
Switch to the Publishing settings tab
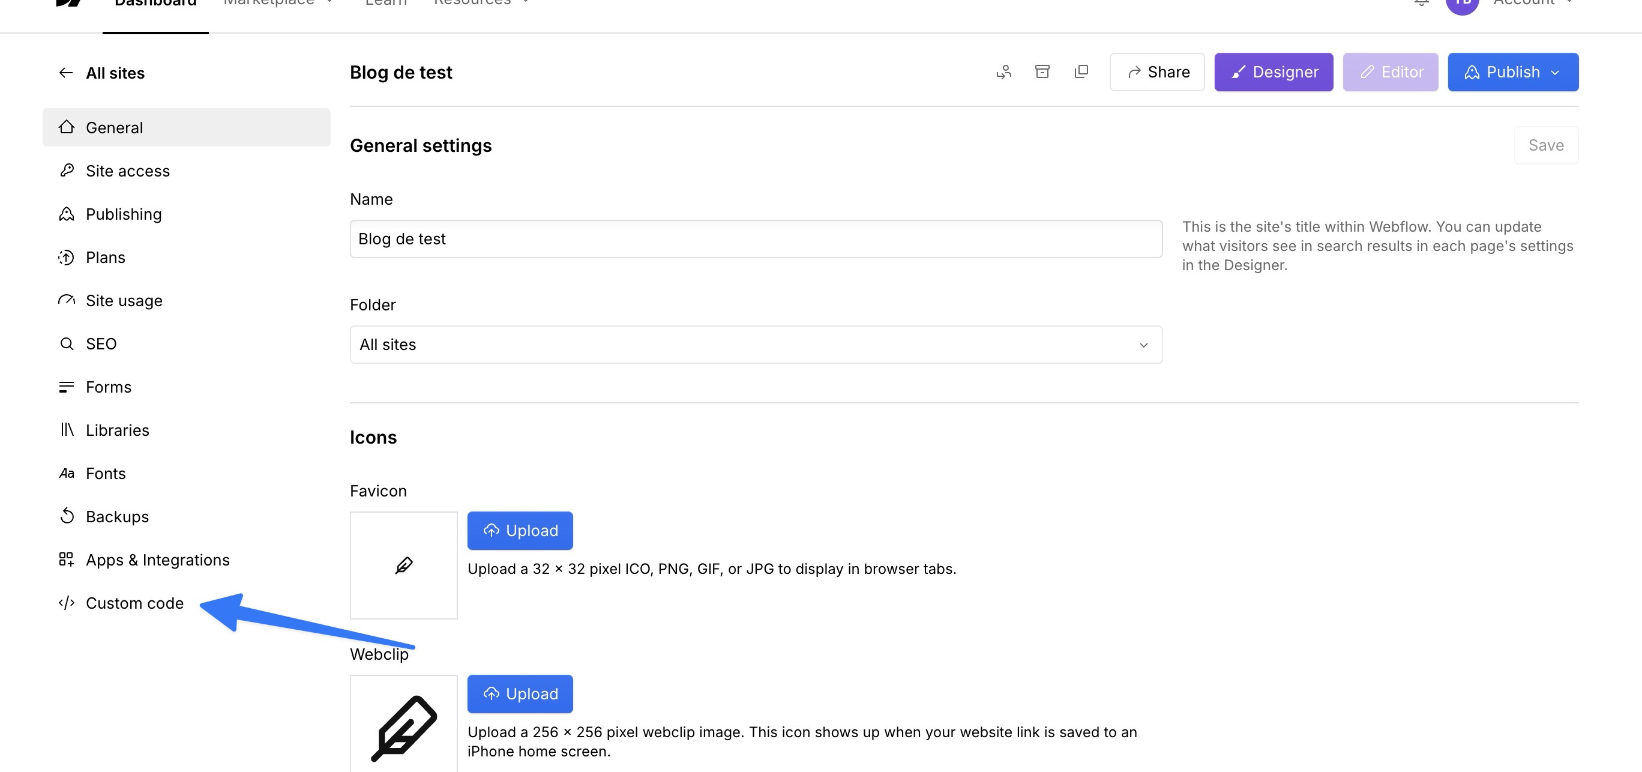pyautogui.click(x=123, y=214)
